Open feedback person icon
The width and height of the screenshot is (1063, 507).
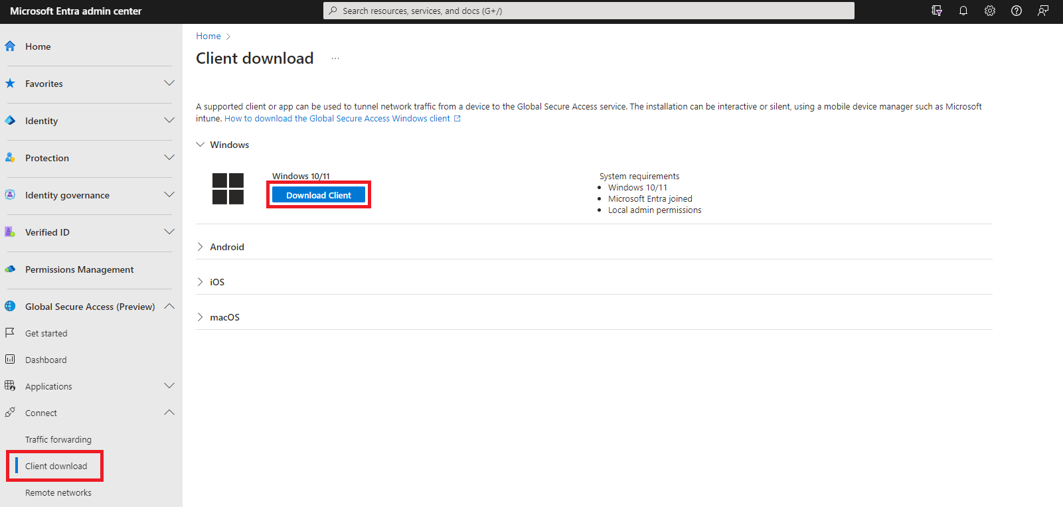pyautogui.click(x=1043, y=11)
